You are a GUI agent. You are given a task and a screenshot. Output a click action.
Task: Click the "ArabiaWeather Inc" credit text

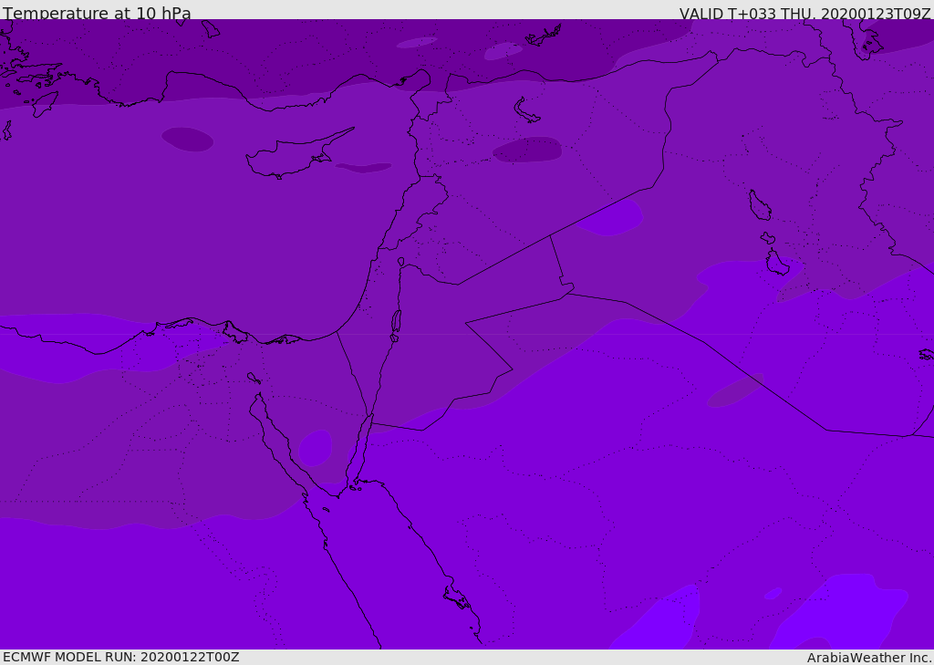click(869, 658)
